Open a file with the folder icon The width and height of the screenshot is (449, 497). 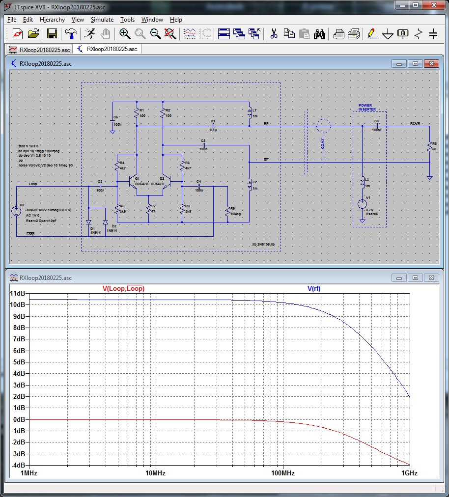[33, 34]
